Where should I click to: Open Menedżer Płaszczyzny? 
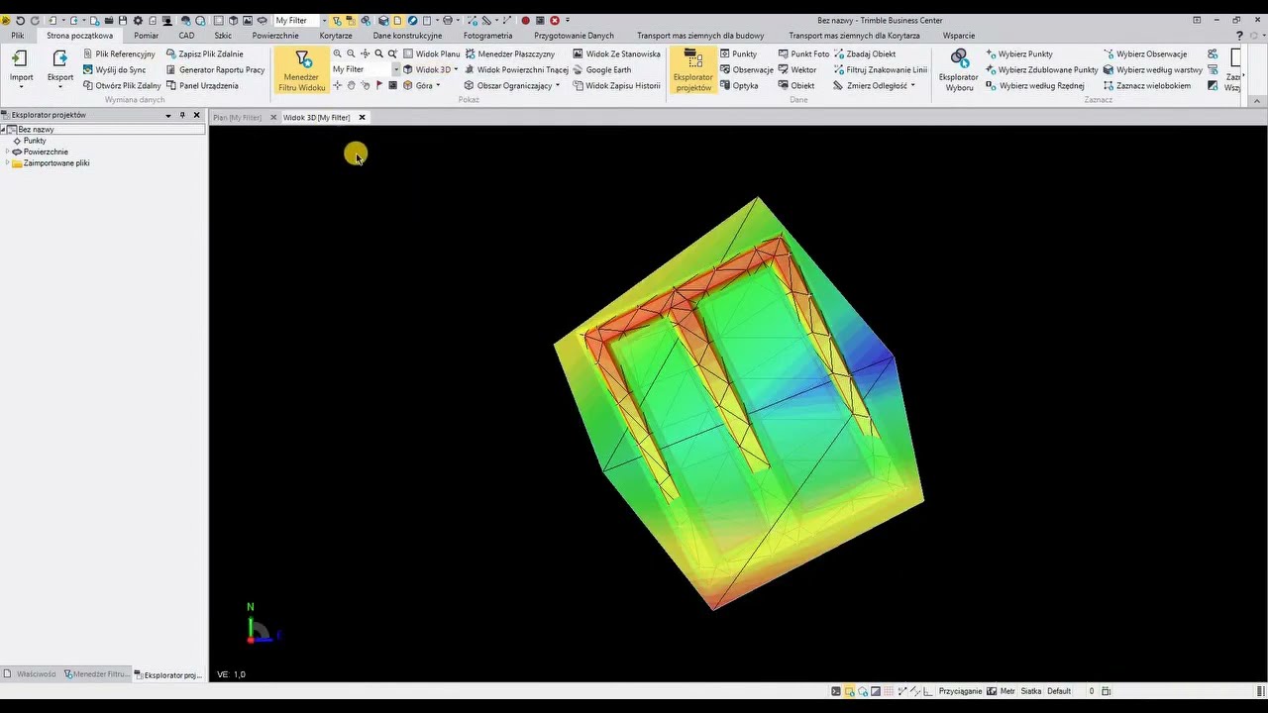509,54
